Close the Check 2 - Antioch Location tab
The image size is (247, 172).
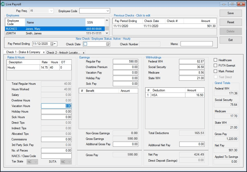(83, 52)
